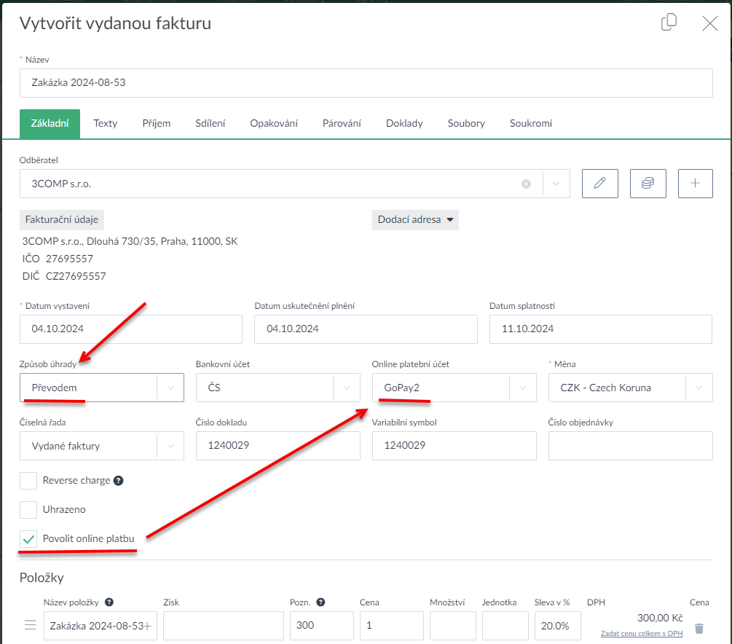
Task: Delete the item row with trash icon
Action: (699, 628)
